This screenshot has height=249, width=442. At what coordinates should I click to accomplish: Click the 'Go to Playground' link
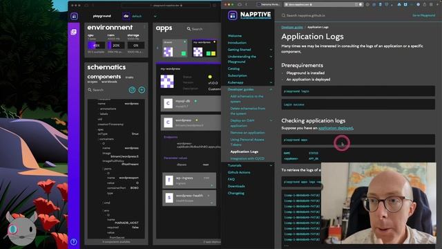click(423, 15)
